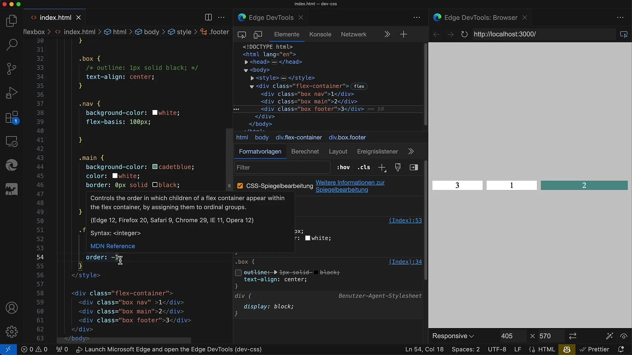Screen dimensions: 632x355
Task: Open the Explorer view in activity bar
Action: click(12, 21)
